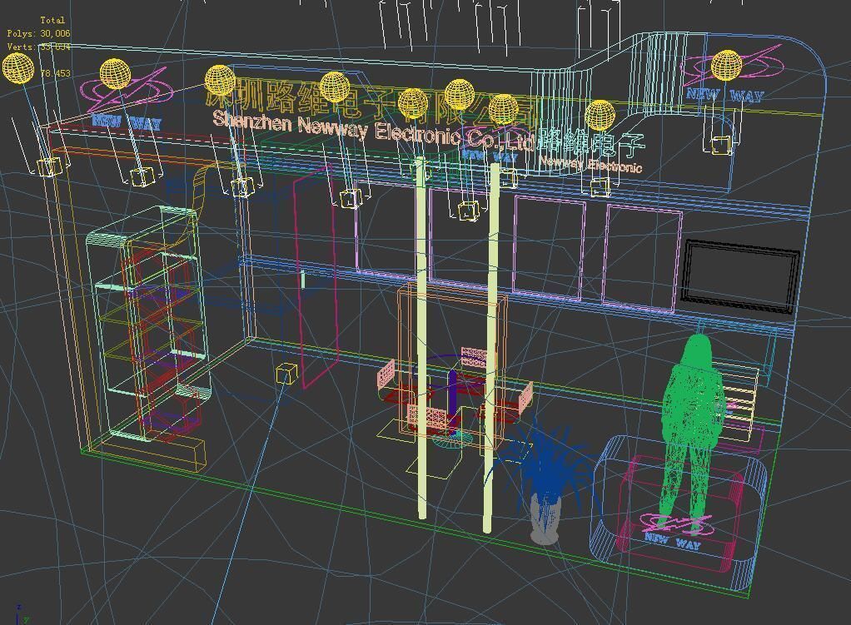The image size is (851, 625).
Task: Select the NEW WAY logo at top-left of booth
Action: tap(126, 101)
